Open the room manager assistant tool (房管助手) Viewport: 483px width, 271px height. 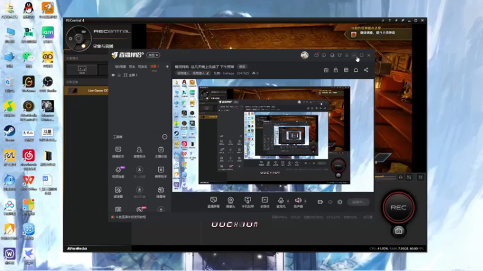click(x=139, y=152)
